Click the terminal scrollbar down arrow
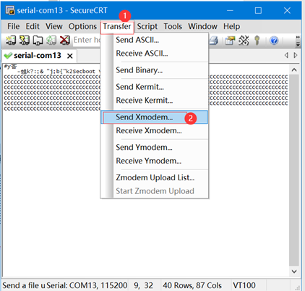The image size is (305, 291). (x=294, y=271)
